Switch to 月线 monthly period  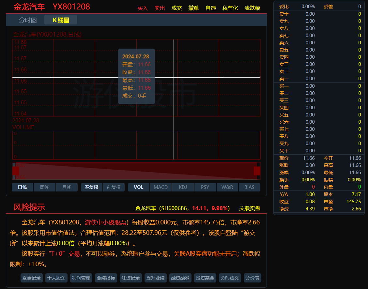click(67, 187)
